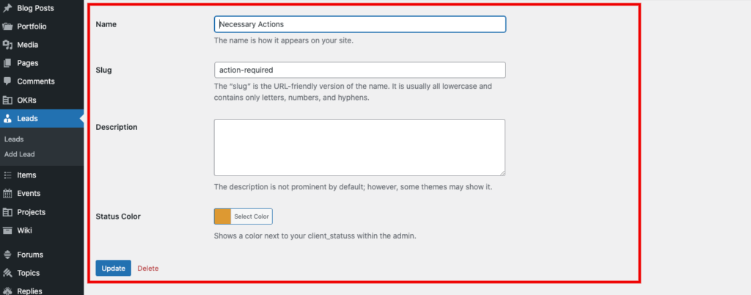Click the red Delete link
This screenshot has width=751, height=295.
click(147, 269)
